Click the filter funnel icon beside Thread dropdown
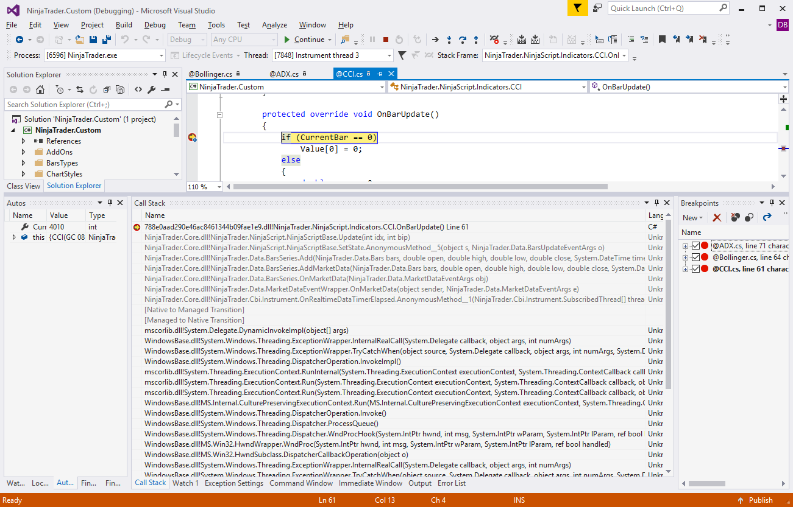Screen dimensions: 793x507 [402, 55]
